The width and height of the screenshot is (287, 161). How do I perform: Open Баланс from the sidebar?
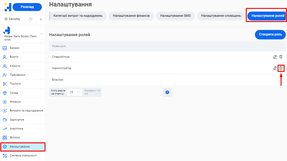click(15, 48)
